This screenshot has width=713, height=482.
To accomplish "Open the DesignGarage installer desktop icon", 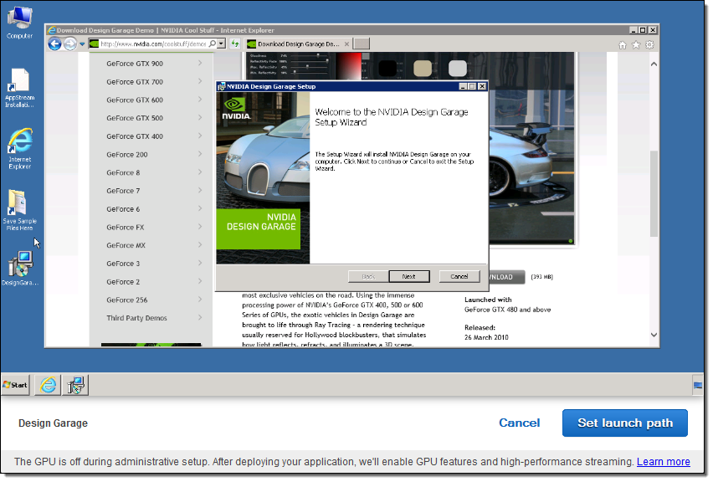I will click(x=20, y=266).
